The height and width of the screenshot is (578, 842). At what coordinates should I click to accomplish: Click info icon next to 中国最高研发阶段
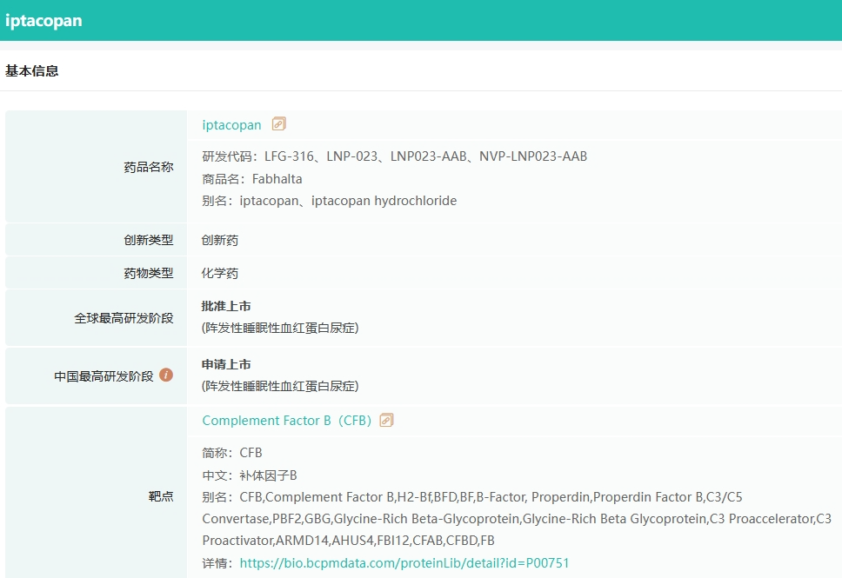coord(166,375)
